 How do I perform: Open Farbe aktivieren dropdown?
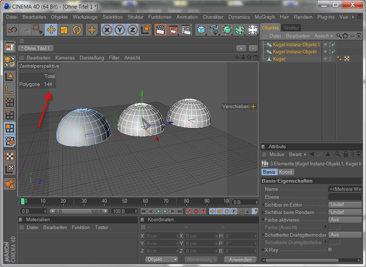click(x=345, y=220)
